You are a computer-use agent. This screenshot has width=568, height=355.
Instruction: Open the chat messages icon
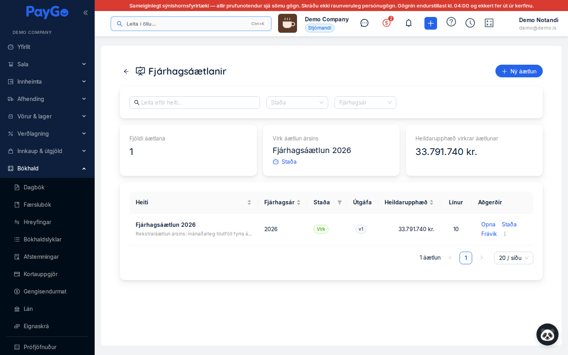tap(364, 23)
